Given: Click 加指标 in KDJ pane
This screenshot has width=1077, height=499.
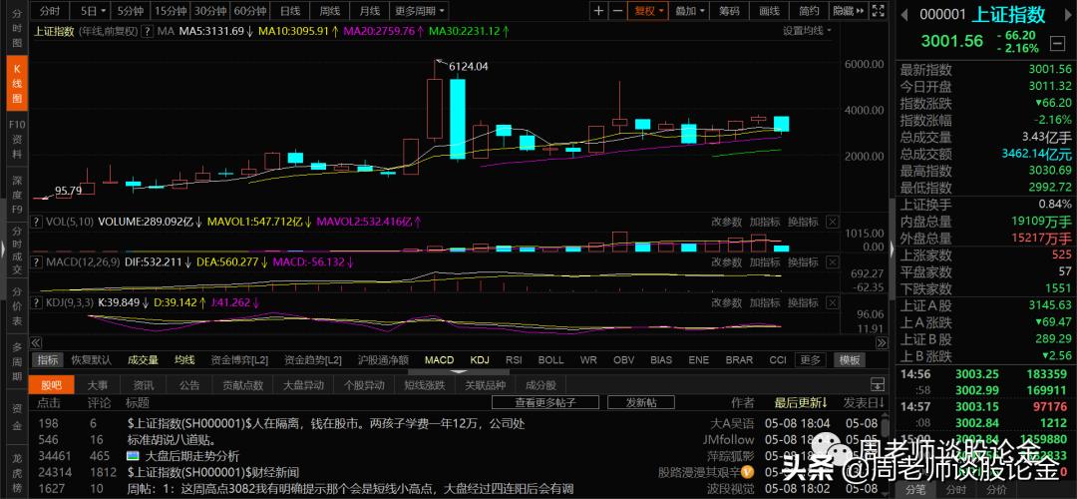Looking at the screenshot, I should tap(764, 301).
